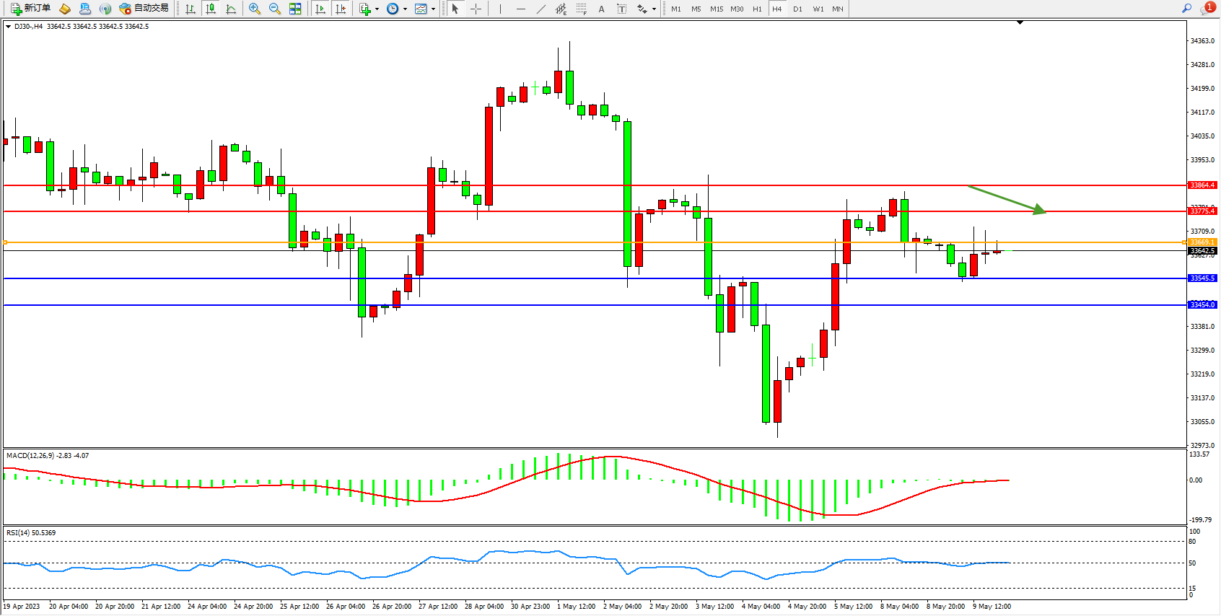Open the periods clock dropdown

pos(405,9)
